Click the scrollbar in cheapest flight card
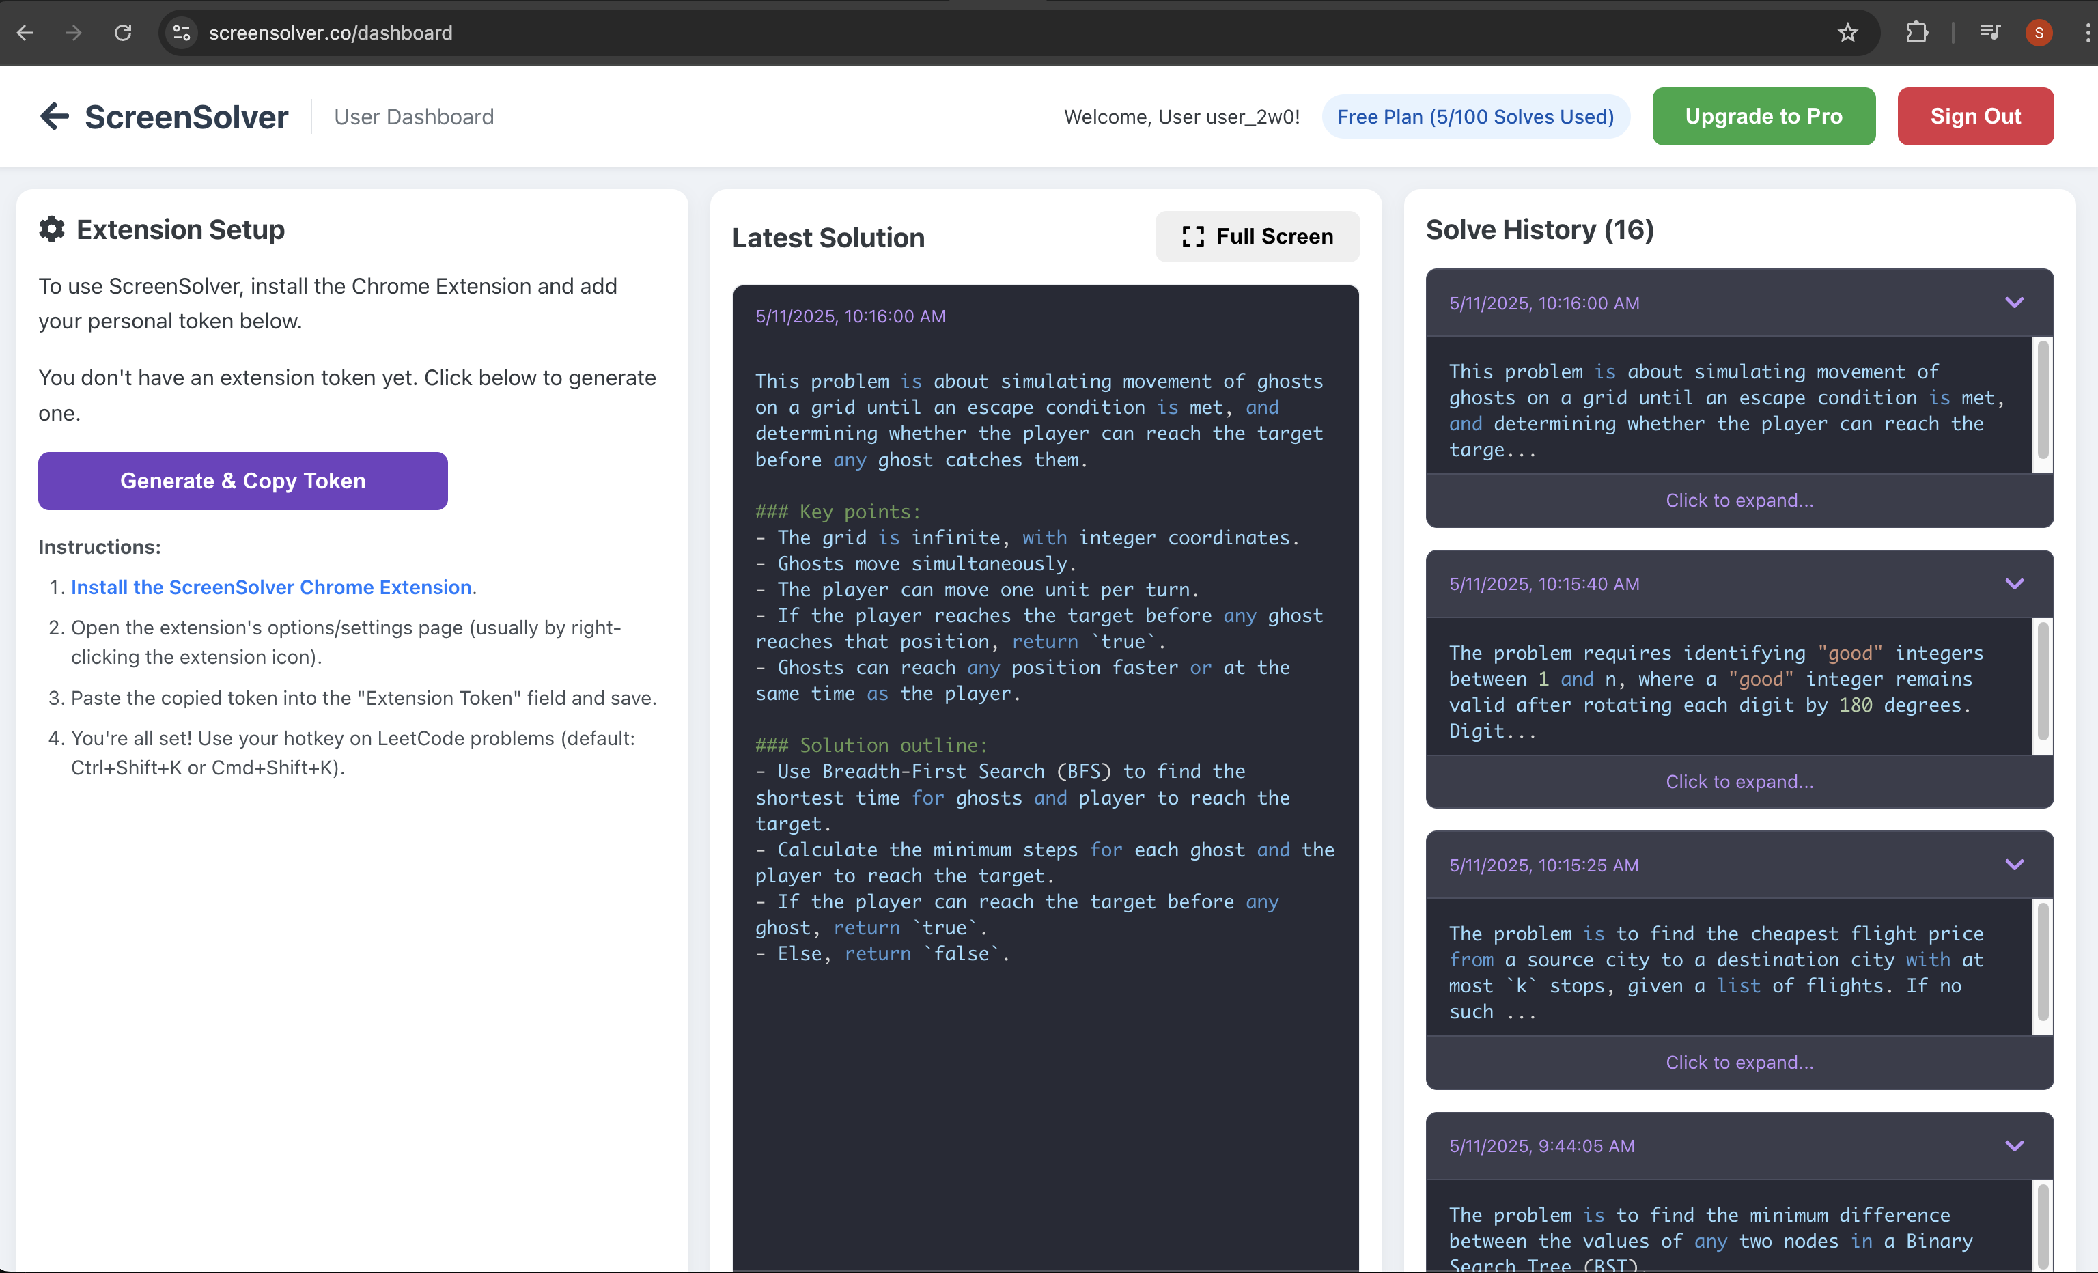This screenshot has width=2098, height=1273. [2042, 962]
